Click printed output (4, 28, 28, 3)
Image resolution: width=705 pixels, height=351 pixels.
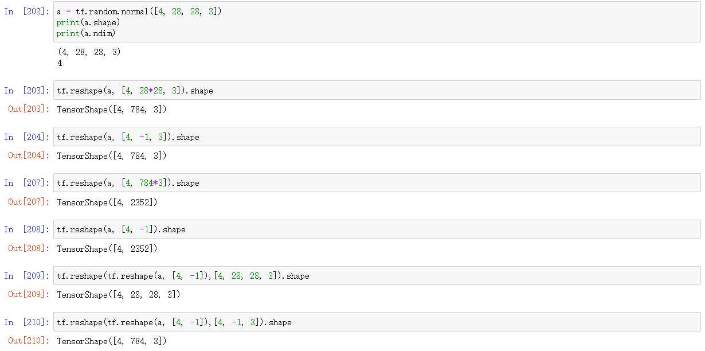(89, 52)
